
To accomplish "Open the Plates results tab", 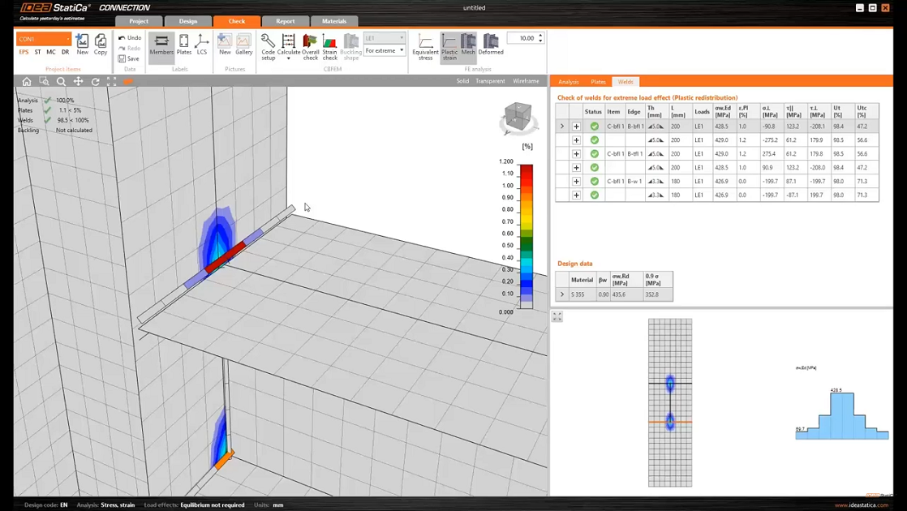I will pos(598,82).
